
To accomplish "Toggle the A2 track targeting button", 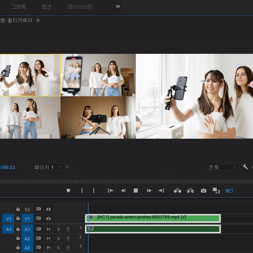I will [27, 238].
